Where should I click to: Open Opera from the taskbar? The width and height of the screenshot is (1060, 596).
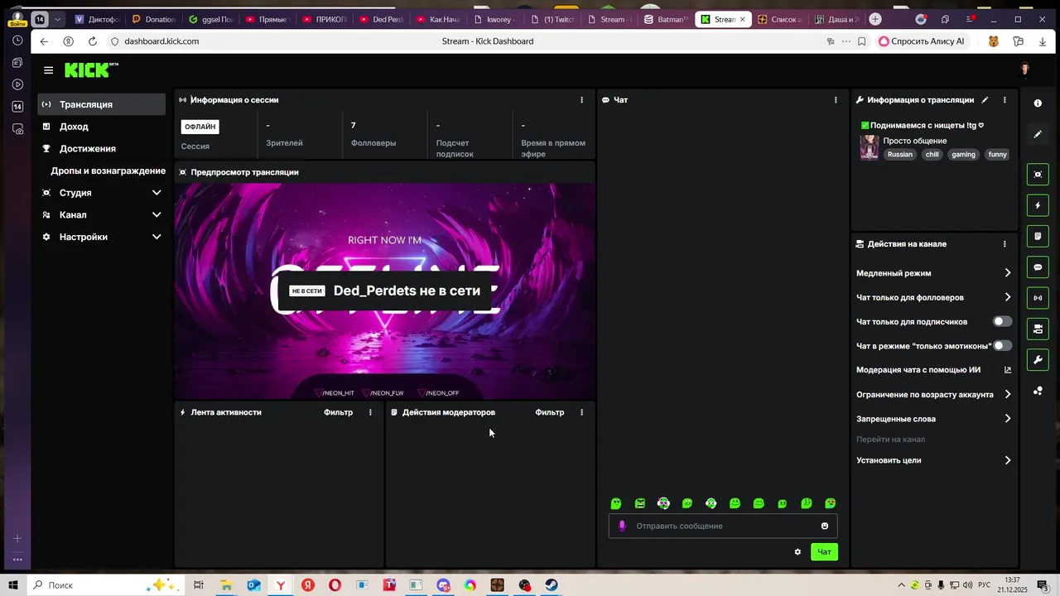(x=335, y=585)
